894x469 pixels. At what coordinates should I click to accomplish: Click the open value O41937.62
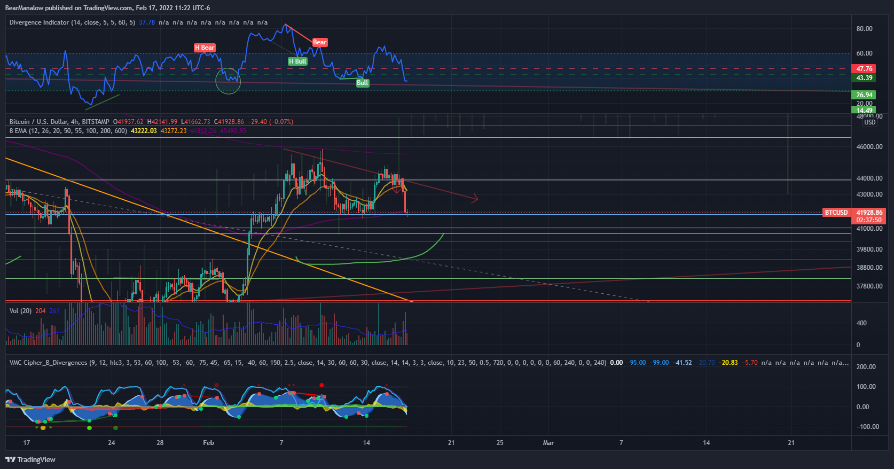pyautogui.click(x=128, y=122)
